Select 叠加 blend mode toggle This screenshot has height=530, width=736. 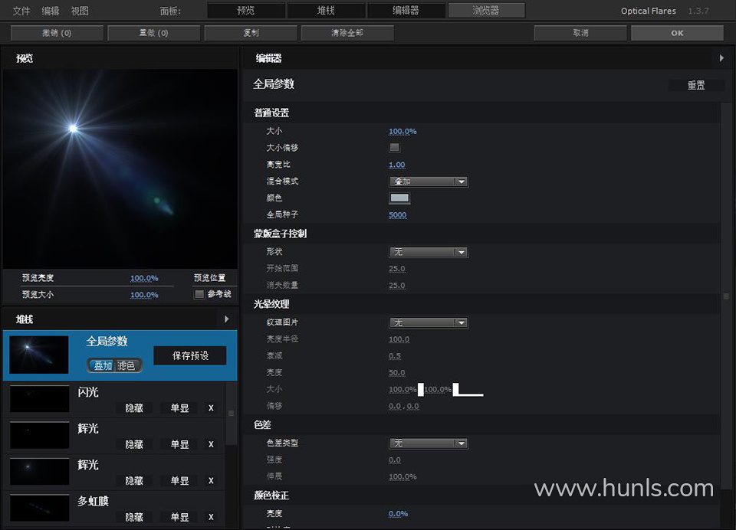pos(102,365)
